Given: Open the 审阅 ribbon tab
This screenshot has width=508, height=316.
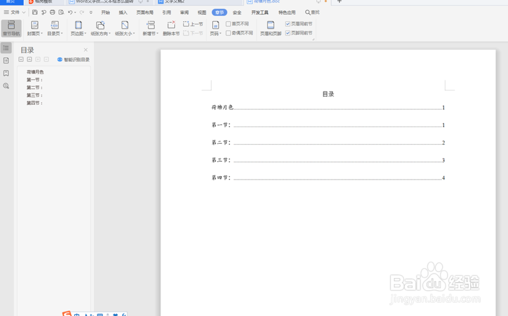Looking at the screenshot, I should 184,12.
